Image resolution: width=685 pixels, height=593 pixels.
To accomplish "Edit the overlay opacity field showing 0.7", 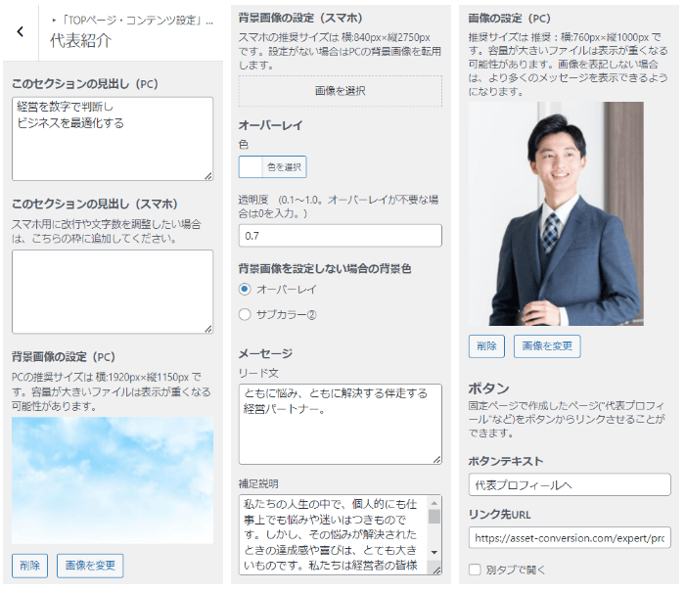I will coord(340,236).
